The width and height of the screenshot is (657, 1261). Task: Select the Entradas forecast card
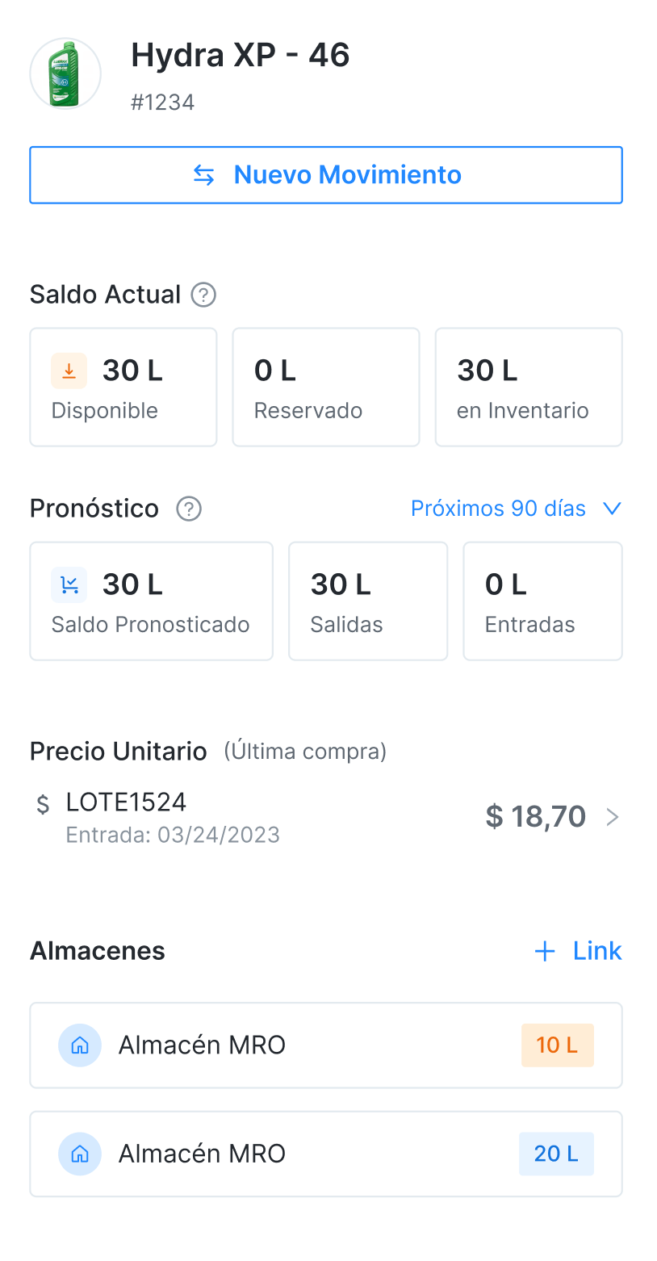pos(542,601)
